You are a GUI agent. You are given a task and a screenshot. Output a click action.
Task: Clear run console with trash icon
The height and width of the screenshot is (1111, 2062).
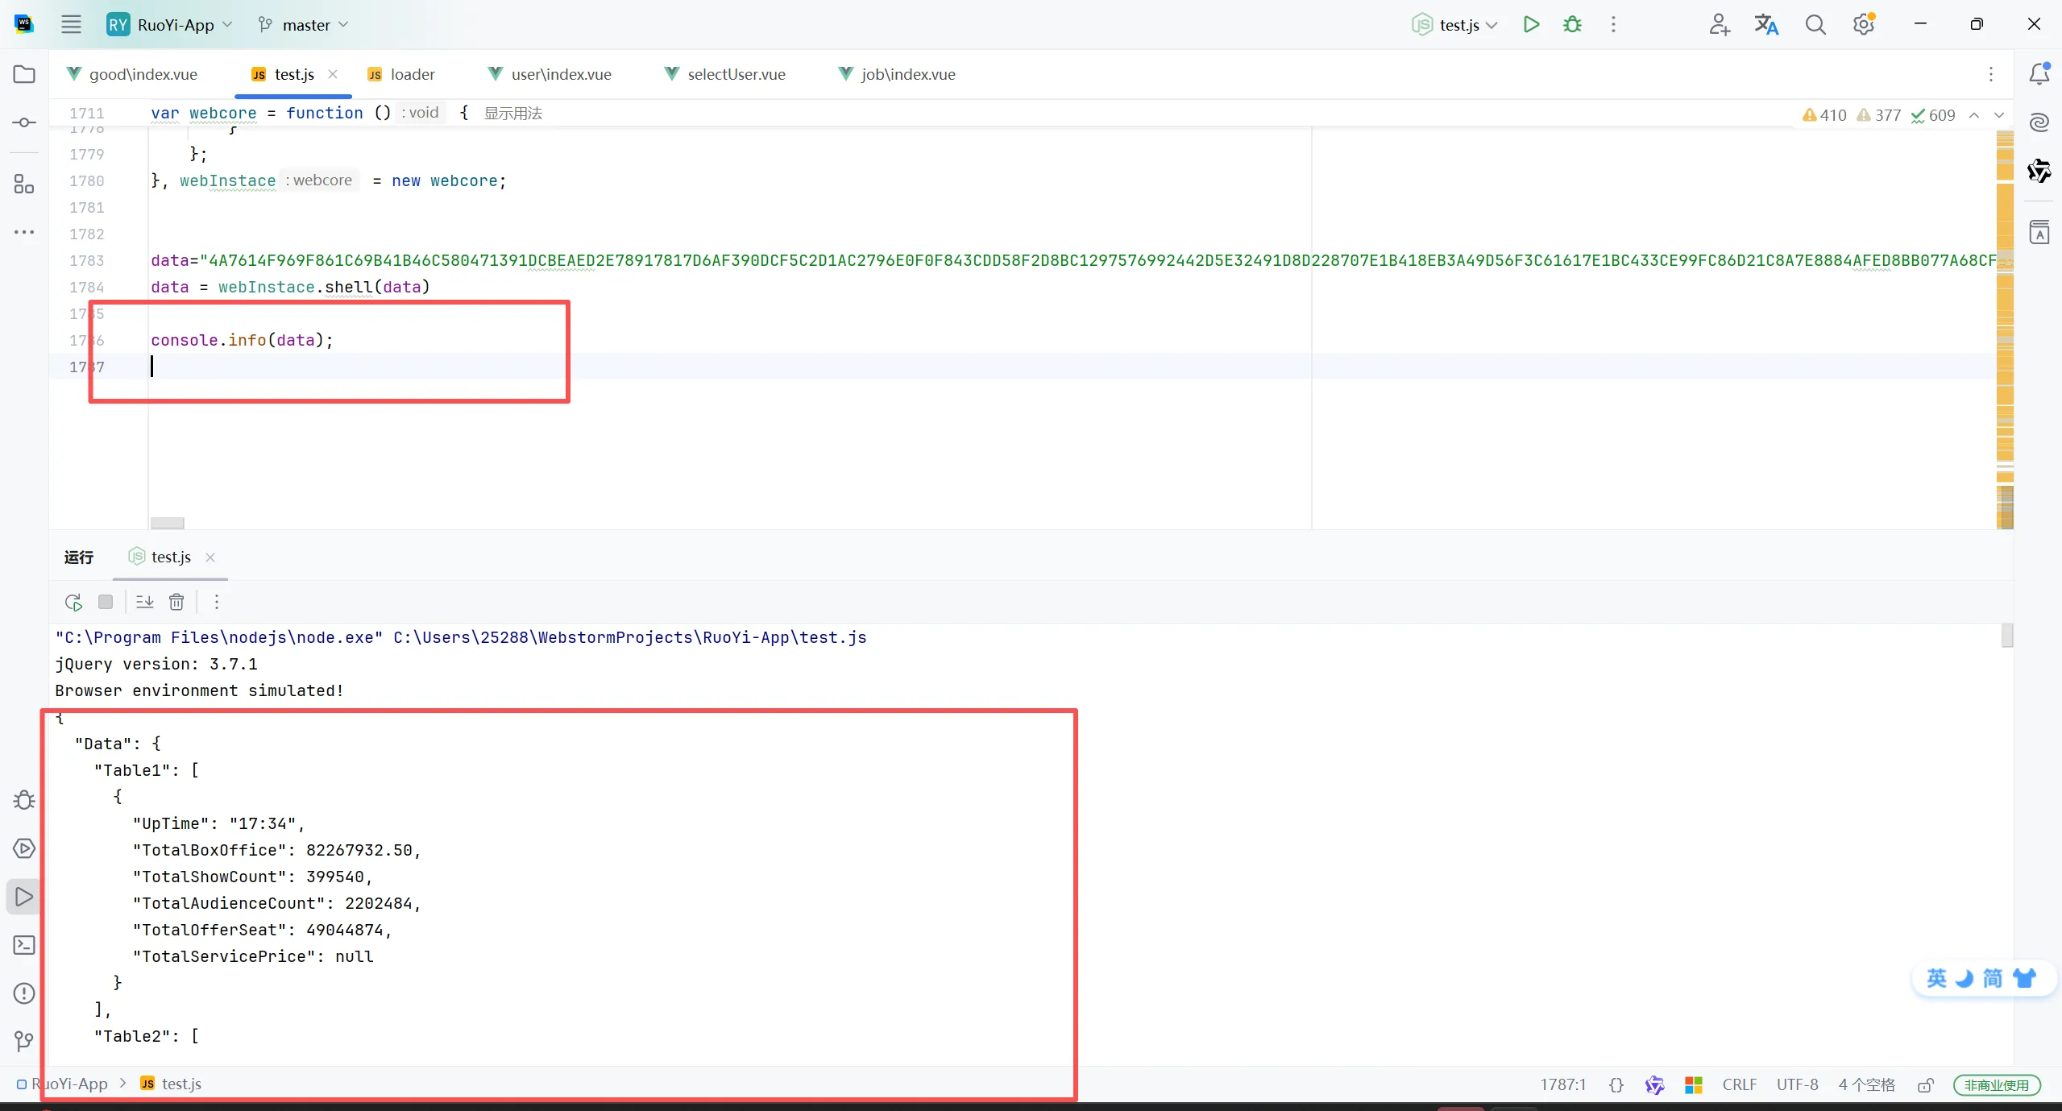[176, 602]
